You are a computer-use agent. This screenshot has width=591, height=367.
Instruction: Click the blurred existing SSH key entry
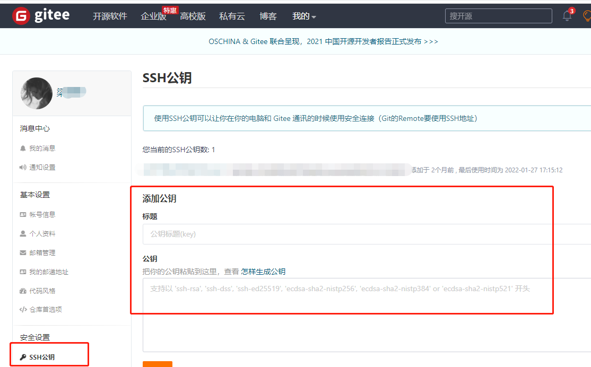274,170
